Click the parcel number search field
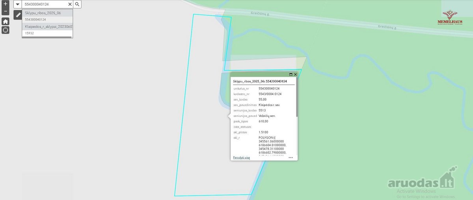Viewport: 473px width, 200px height. (x=45, y=4)
